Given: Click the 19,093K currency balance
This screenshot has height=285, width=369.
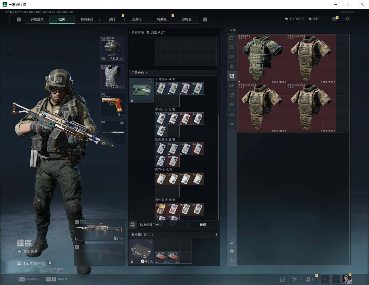Looking at the screenshot, I should [x=294, y=19].
